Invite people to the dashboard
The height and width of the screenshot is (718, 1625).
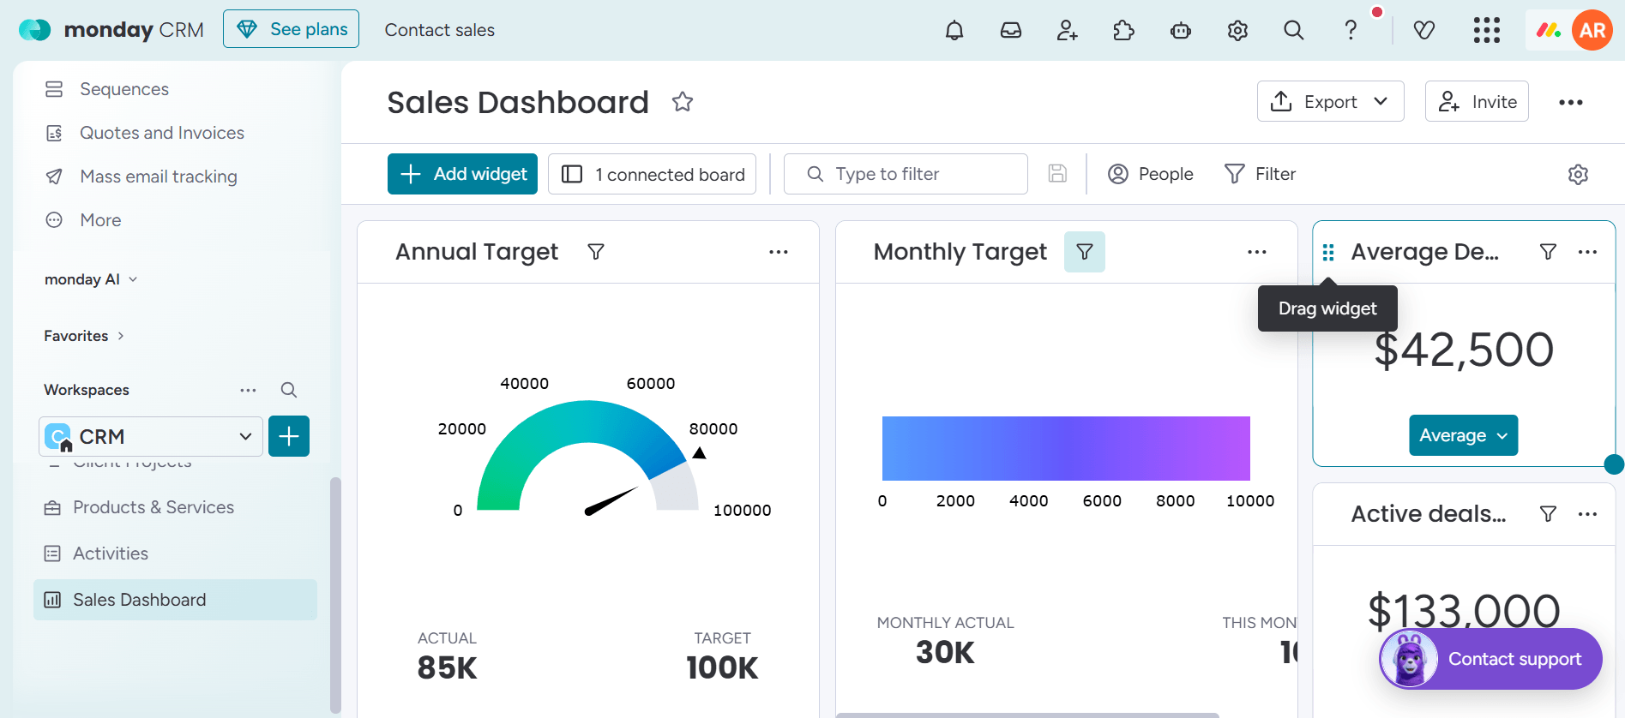click(x=1477, y=102)
